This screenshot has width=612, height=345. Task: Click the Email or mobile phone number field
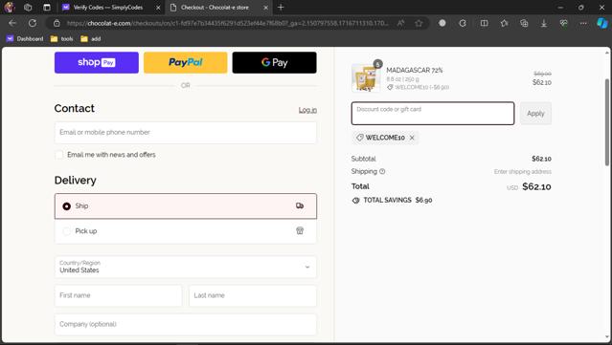[x=186, y=133]
